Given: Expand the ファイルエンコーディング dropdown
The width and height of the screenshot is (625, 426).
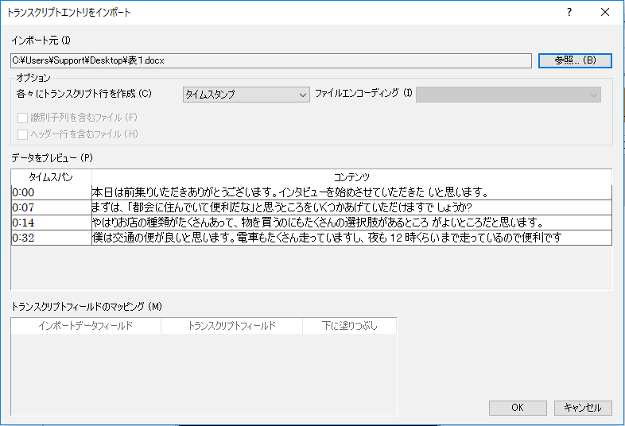Looking at the screenshot, I should (509, 95).
